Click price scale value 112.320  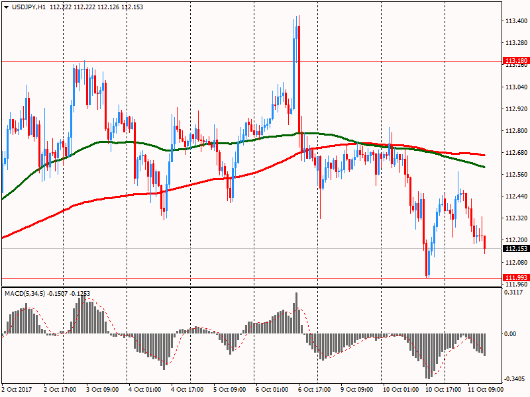point(516,218)
